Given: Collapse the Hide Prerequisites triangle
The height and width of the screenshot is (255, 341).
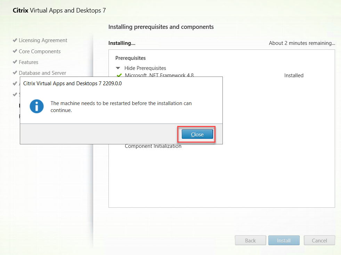Looking at the screenshot, I should (x=118, y=68).
